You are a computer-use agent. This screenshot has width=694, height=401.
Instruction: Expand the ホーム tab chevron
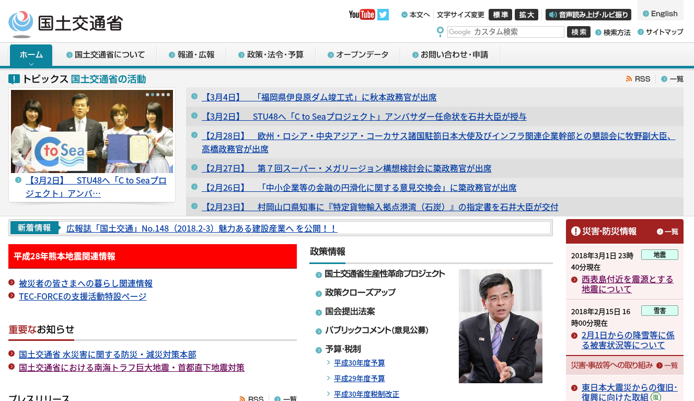pos(31,64)
